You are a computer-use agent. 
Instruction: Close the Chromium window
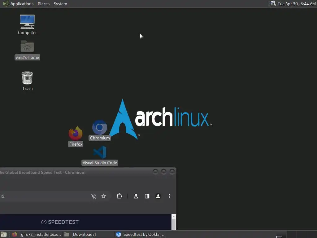pos(172,172)
